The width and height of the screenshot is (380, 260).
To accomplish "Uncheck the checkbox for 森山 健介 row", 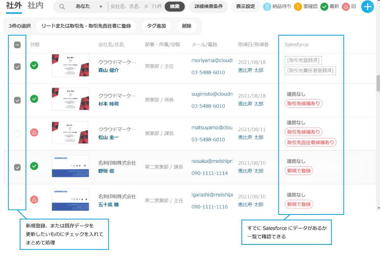I will click(x=17, y=66).
